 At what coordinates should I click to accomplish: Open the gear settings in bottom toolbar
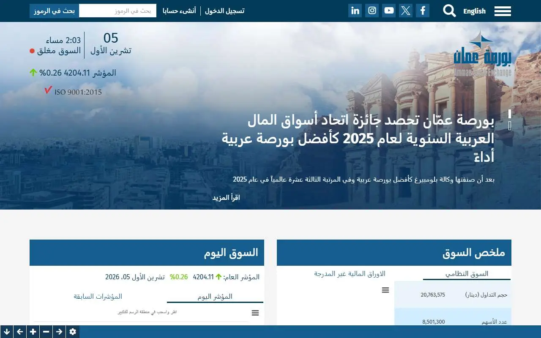coord(72,332)
